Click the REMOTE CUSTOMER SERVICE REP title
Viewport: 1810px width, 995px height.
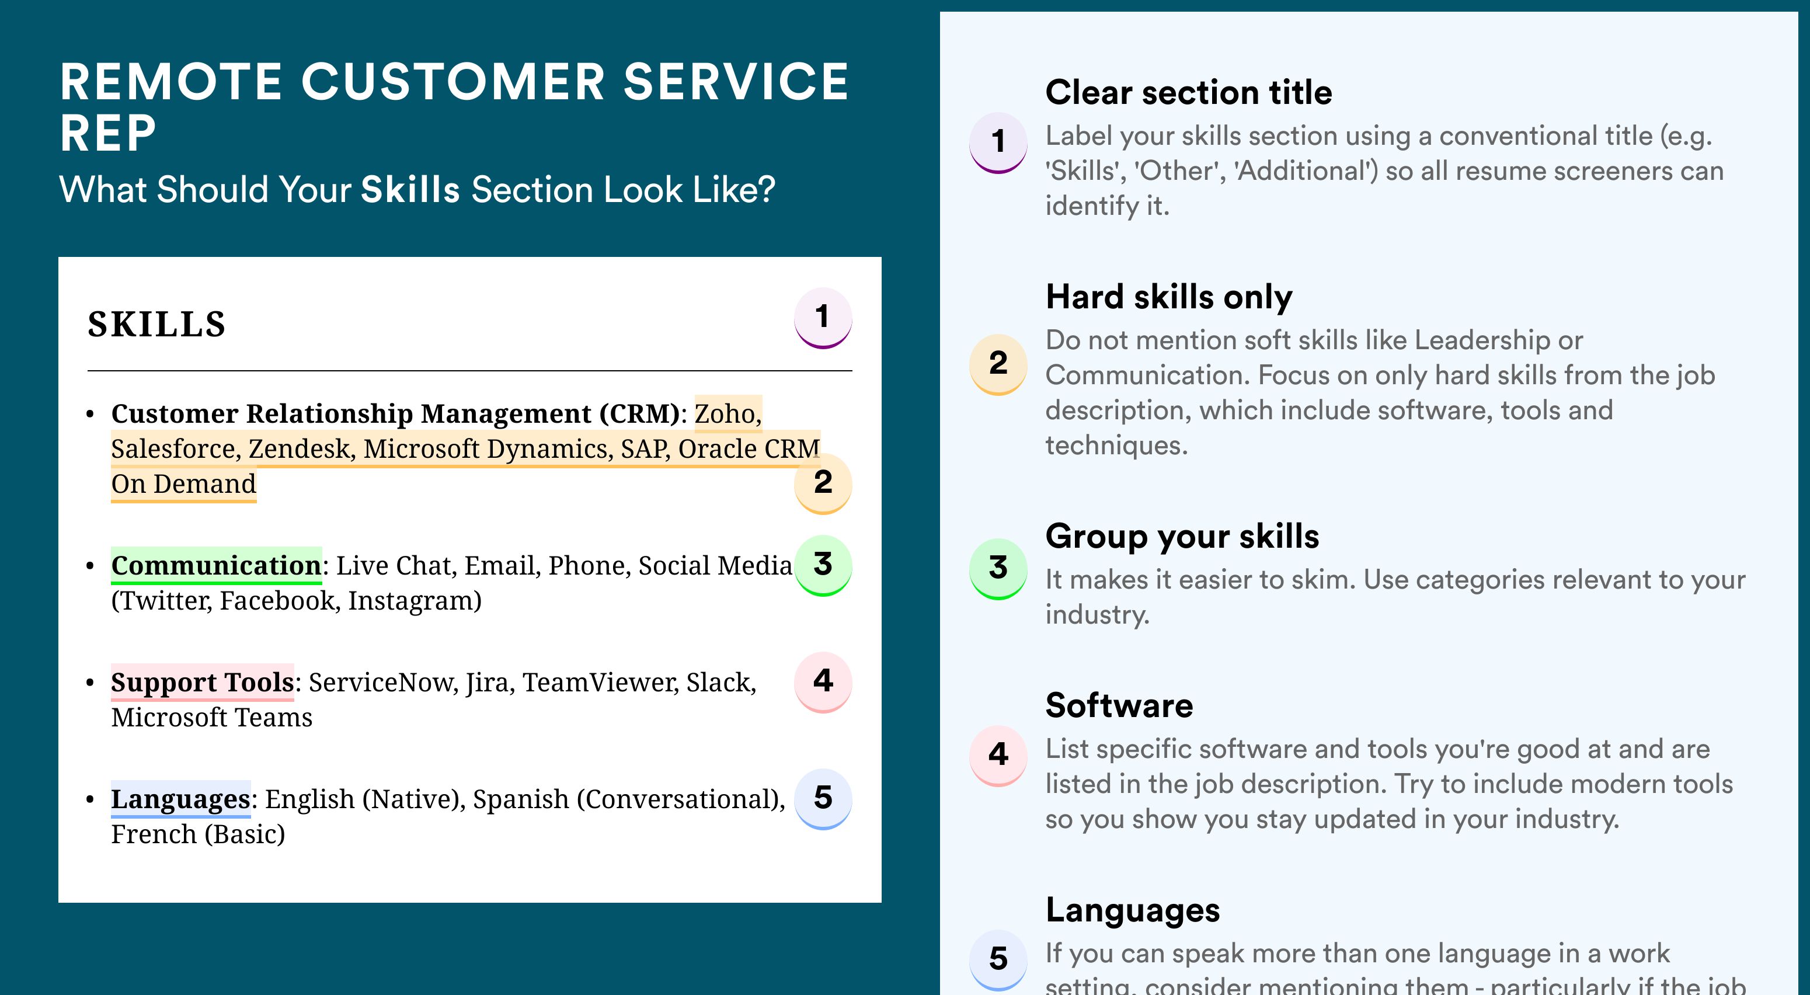[455, 107]
